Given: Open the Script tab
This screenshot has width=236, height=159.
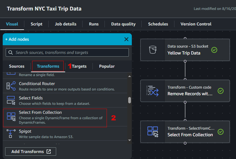Looking at the screenshot, I should click(36, 24).
